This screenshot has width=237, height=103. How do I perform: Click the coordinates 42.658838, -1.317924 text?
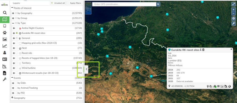coord(183,86)
